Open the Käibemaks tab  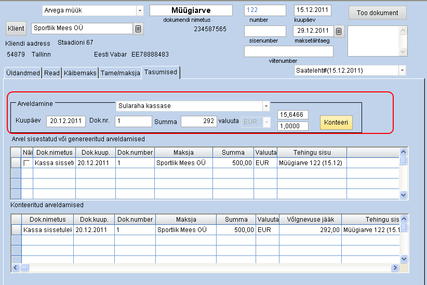point(80,73)
